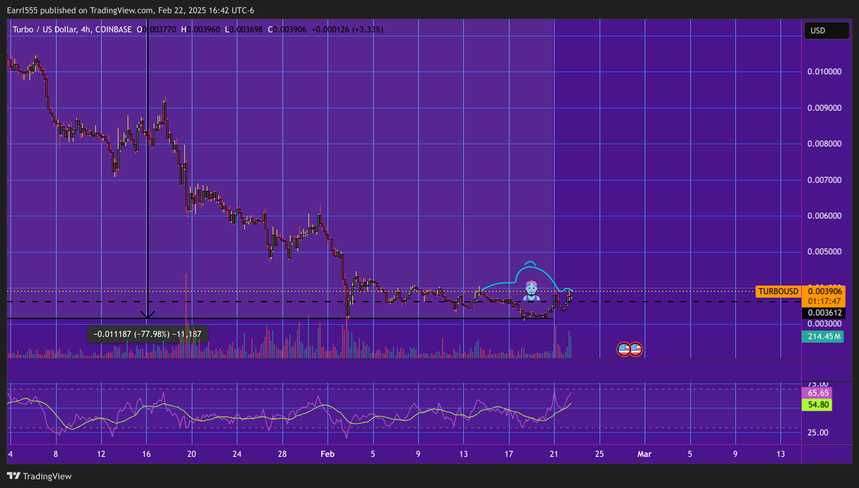Image resolution: width=859 pixels, height=488 pixels.
Task: Click the 0.006000 price axis label
Action: (x=824, y=216)
